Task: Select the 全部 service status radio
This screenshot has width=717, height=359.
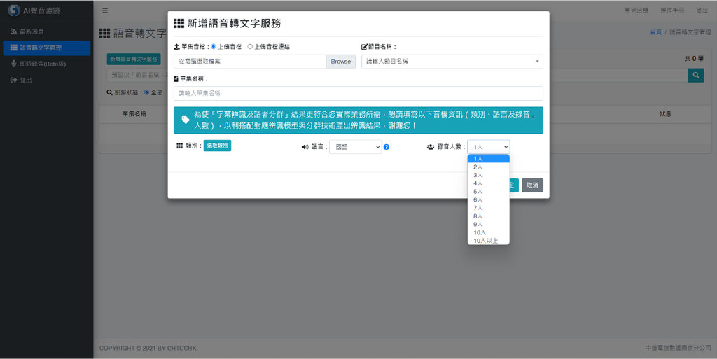Action: tap(147, 92)
